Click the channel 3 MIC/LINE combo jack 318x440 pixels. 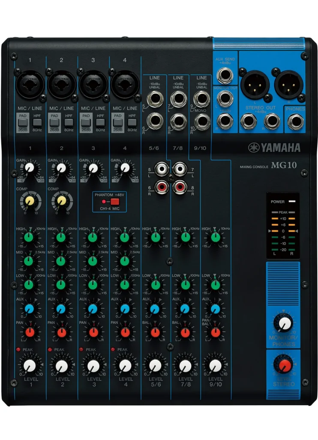pyautogui.click(x=93, y=84)
